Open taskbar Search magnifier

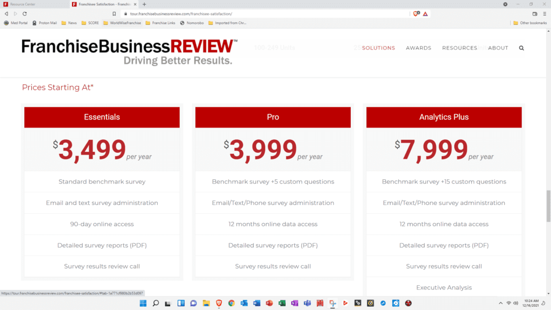coord(156,304)
